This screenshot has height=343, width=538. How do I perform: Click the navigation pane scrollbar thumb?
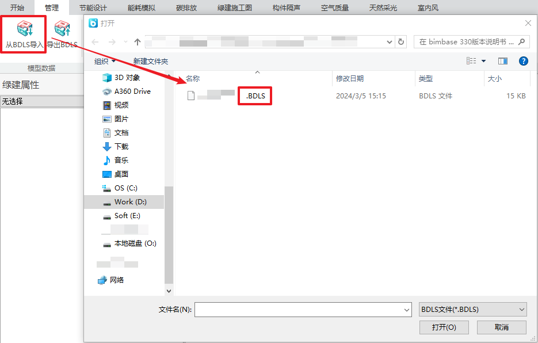pos(169,235)
